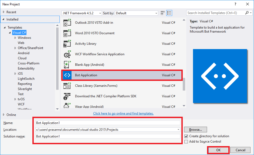Click the Blank App (Android) template icon
This screenshot has width=254, height=155.
67,65
